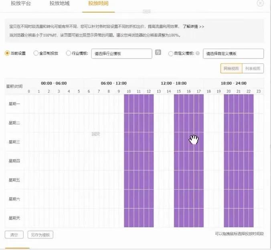Screen dimensions: 271x250
Task: Click the hour 22 column label
Action: [249, 91]
